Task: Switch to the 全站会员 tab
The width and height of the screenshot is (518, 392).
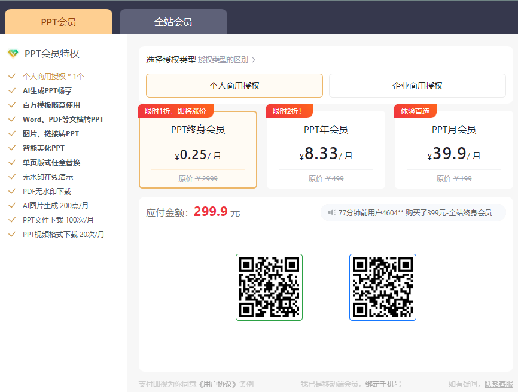Action: (173, 22)
